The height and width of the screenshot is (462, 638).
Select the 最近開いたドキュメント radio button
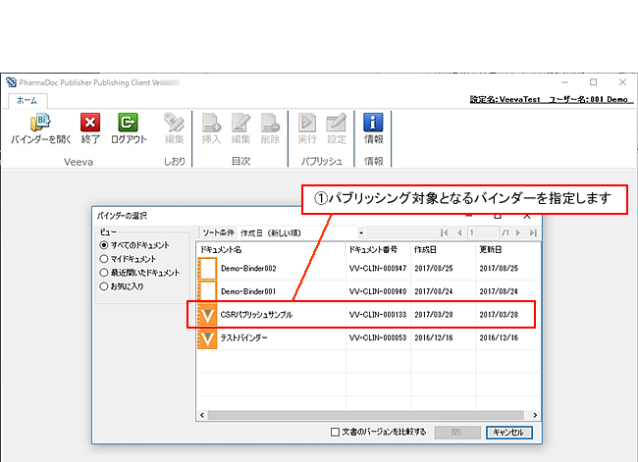tap(104, 273)
